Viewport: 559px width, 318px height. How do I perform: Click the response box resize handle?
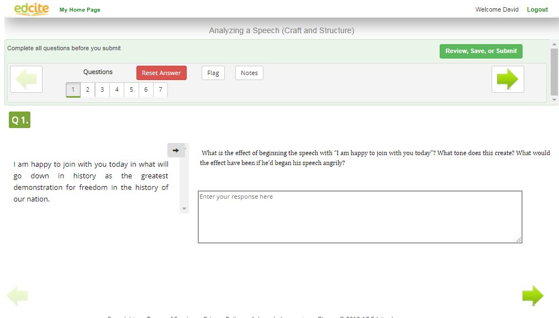(x=519, y=240)
